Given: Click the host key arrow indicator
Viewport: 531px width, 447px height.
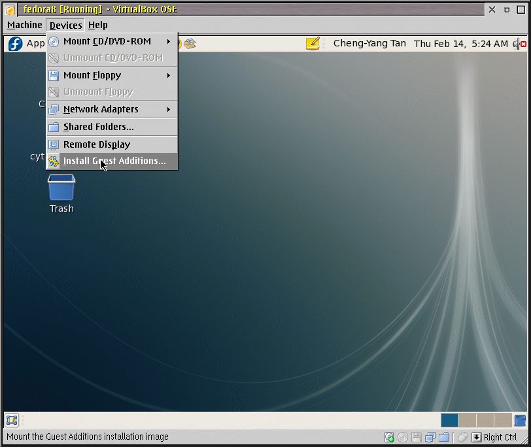Looking at the screenshot, I should [477, 437].
